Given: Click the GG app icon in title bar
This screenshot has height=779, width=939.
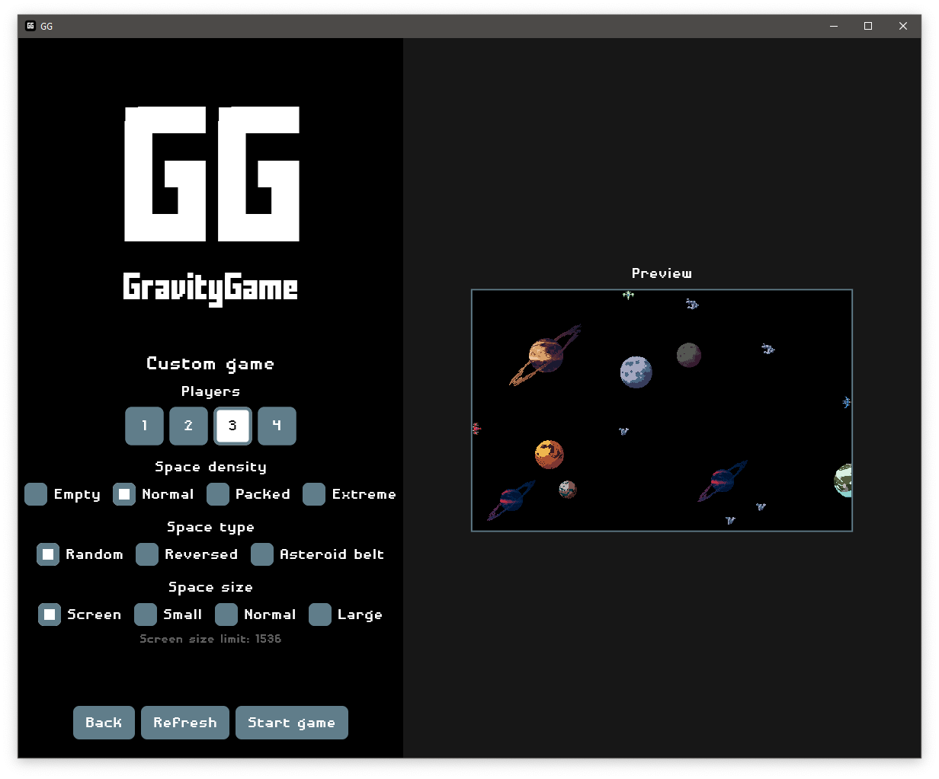Looking at the screenshot, I should click(x=30, y=26).
